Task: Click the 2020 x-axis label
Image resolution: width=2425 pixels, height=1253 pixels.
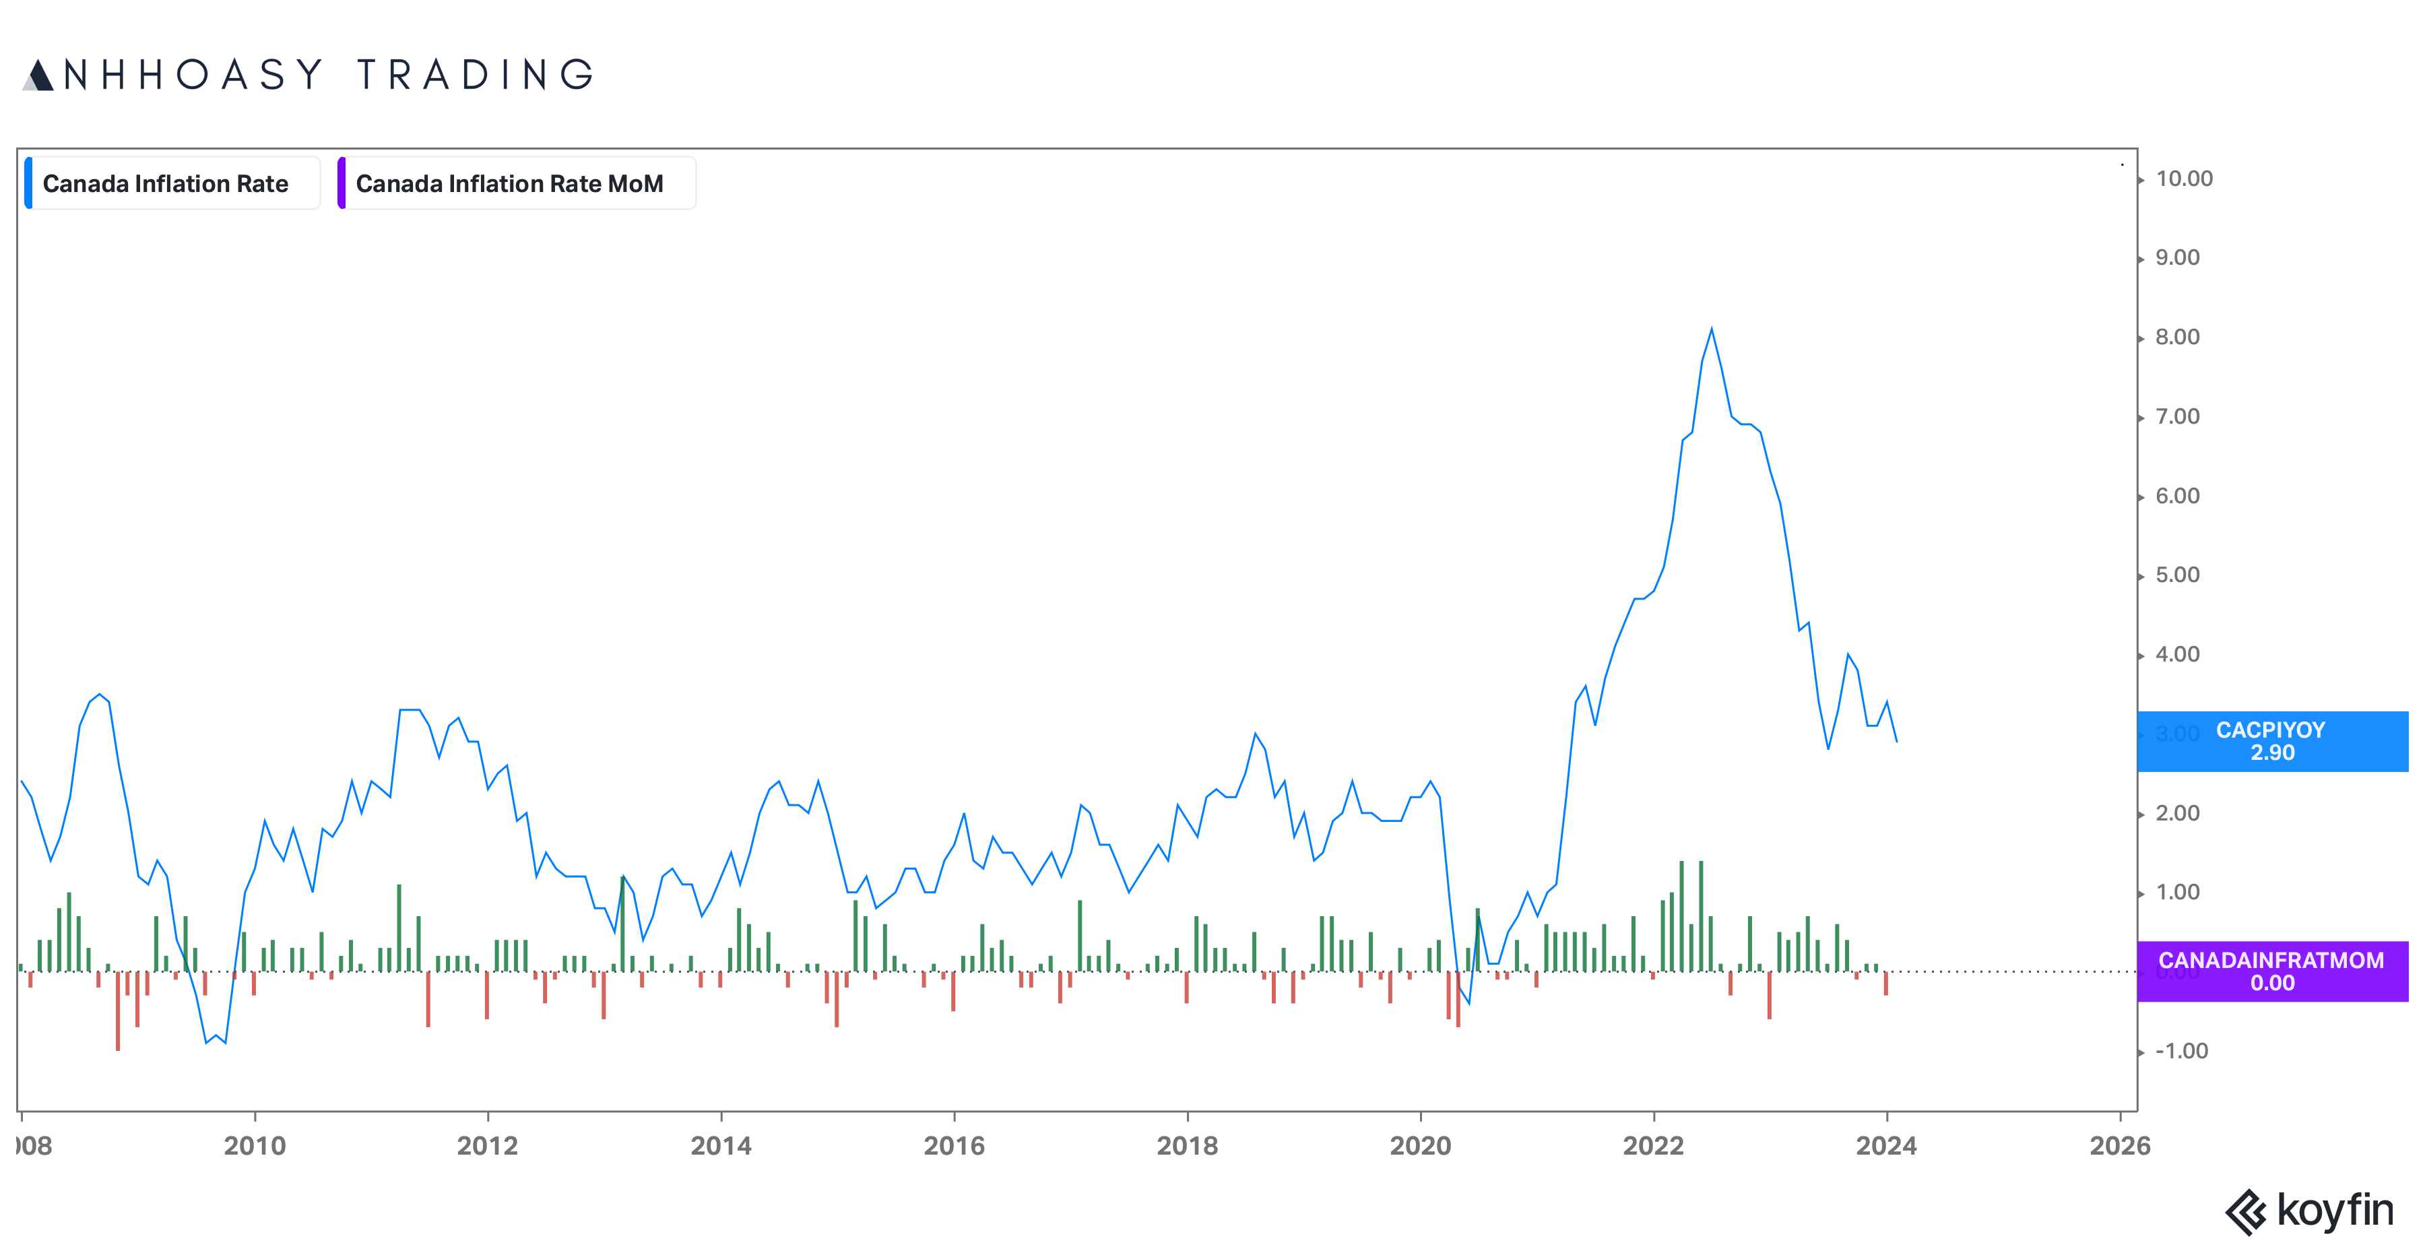Action: pyautogui.click(x=1419, y=1146)
